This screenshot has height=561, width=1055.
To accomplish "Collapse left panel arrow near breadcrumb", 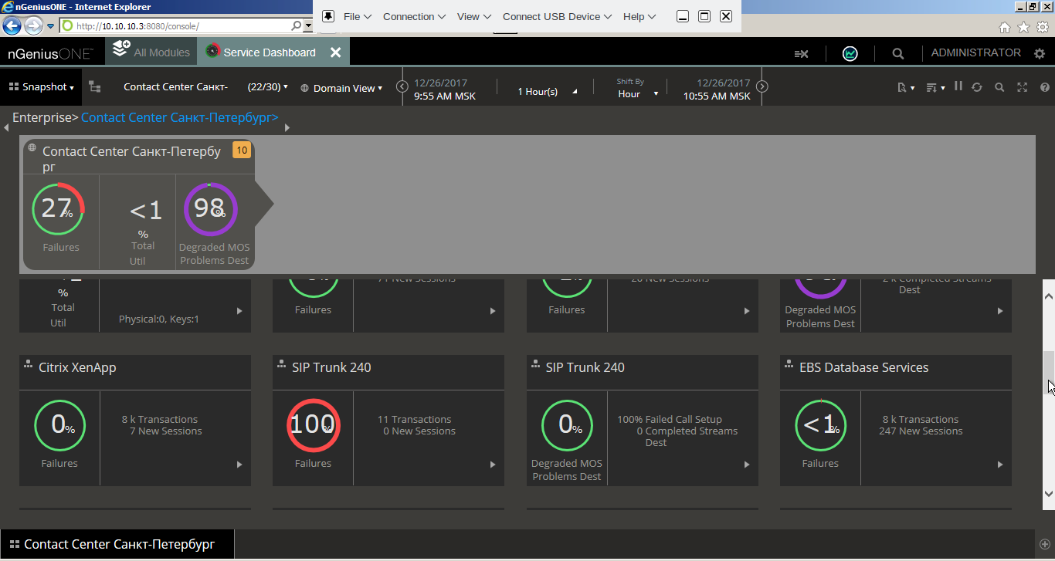I will 6,127.
